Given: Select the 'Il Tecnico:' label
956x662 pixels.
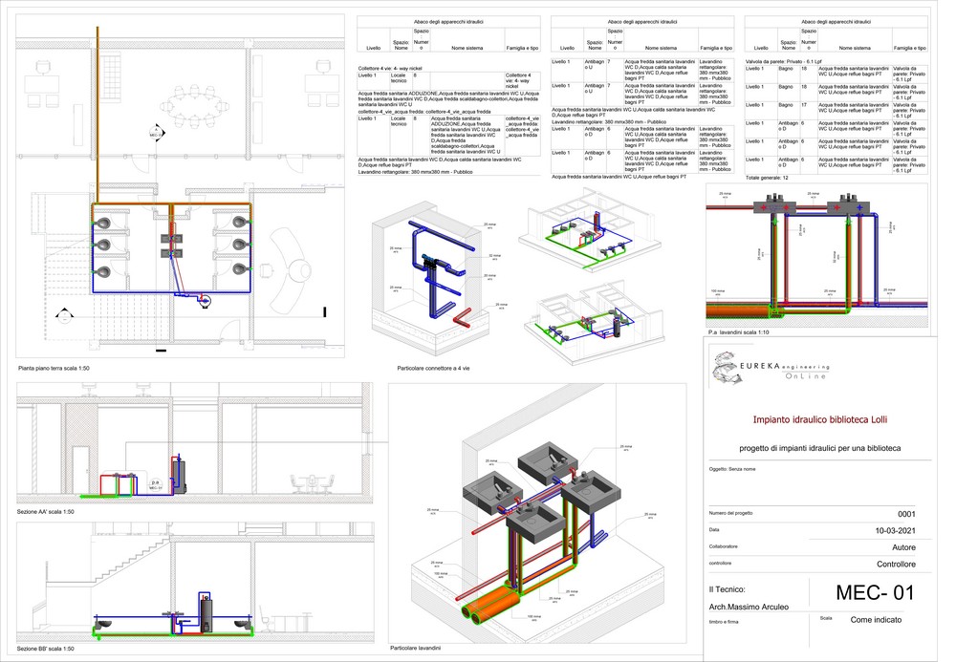Looking at the screenshot, I should point(727,589).
